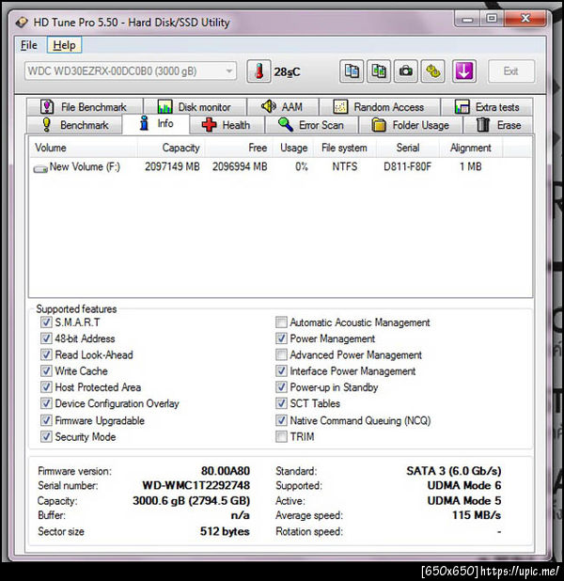Toggle Automatic Acoustic Management checkbox
The image size is (564, 581).
[281, 322]
